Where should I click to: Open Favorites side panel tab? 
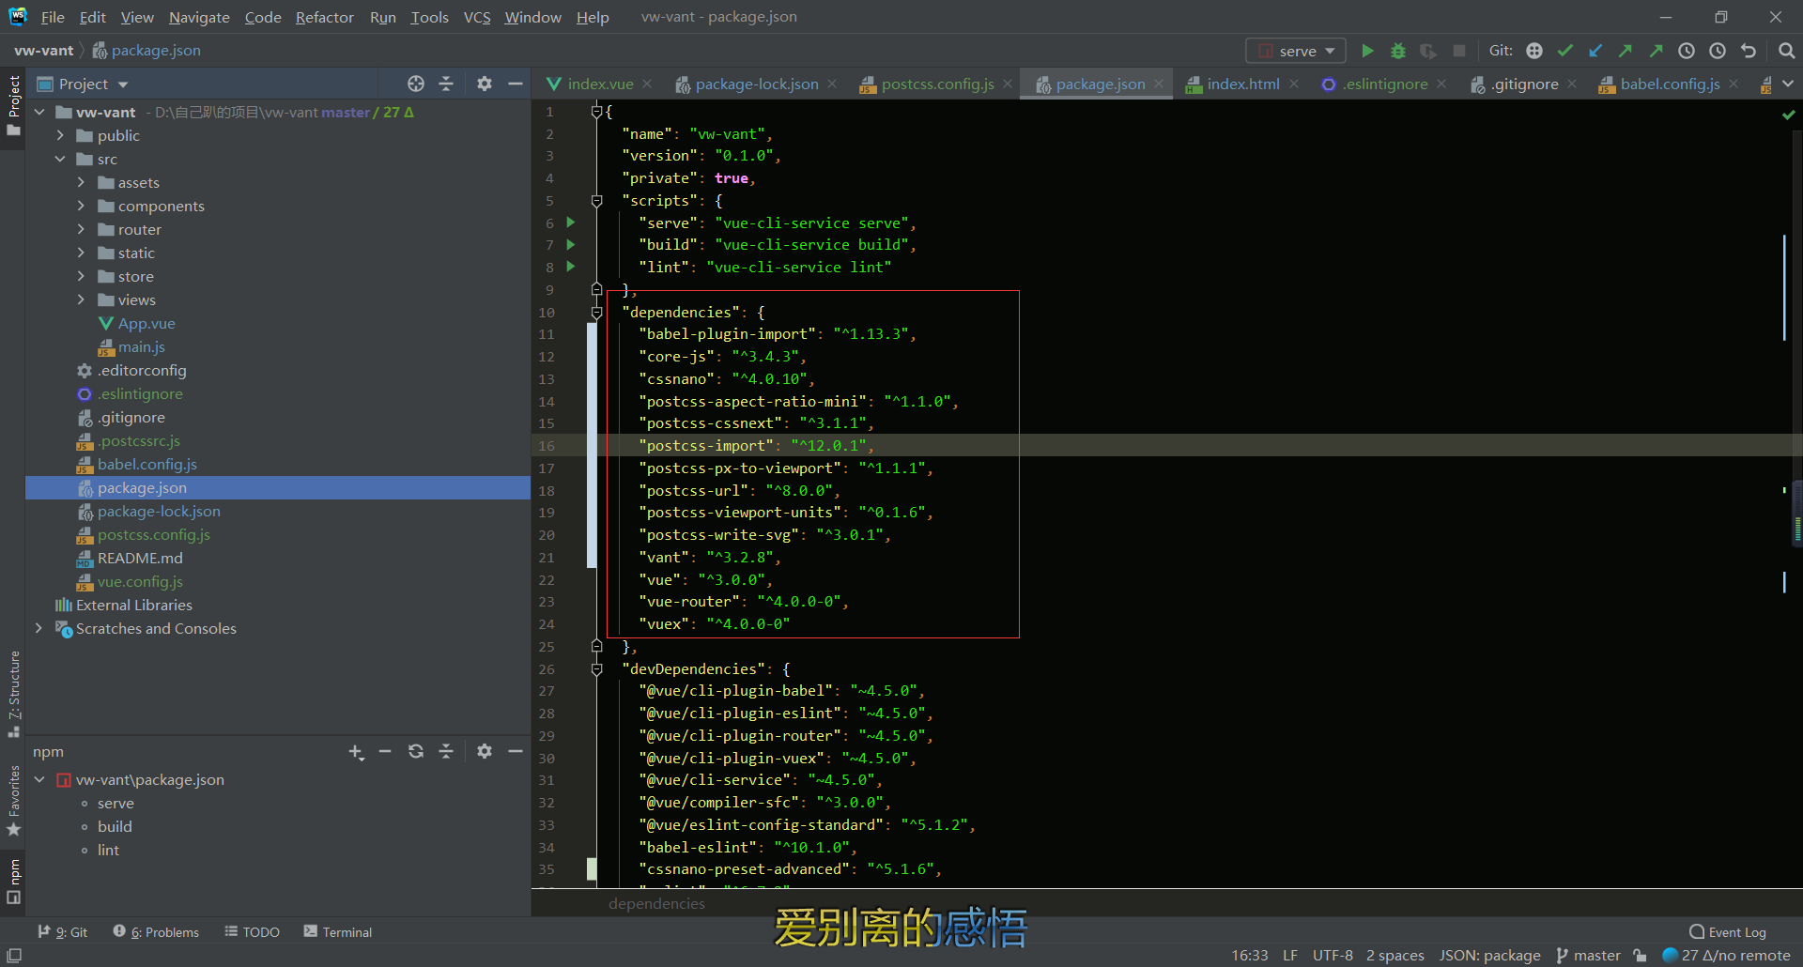(x=14, y=801)
